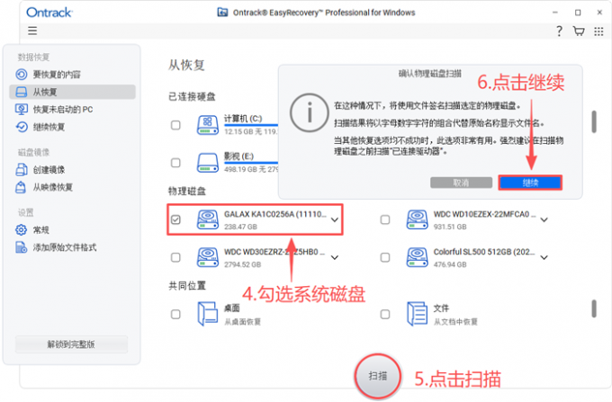Click the 238.47 GB size text
Screen dimensions: 612x402
tap(240, 227)
